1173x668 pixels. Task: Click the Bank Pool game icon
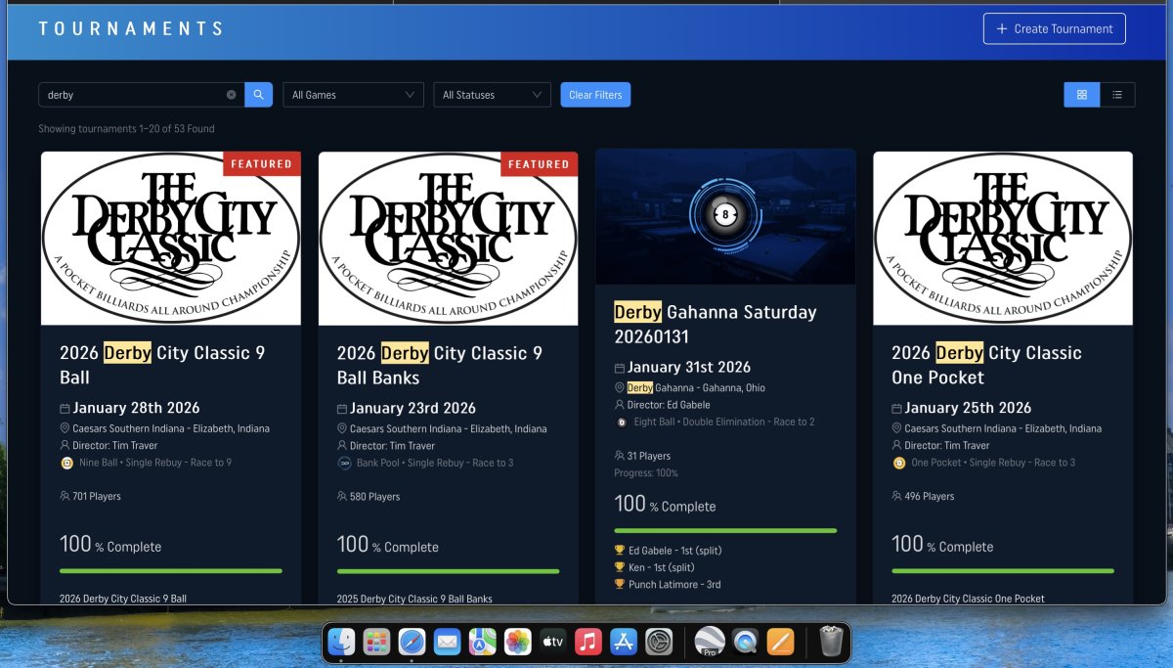(344, 463)
